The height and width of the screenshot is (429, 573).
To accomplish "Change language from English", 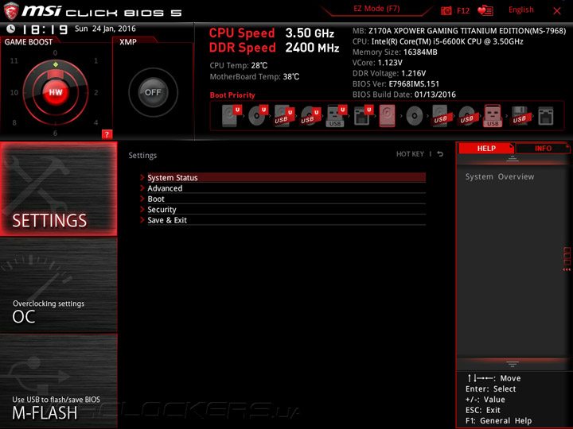I will (520, 10).
